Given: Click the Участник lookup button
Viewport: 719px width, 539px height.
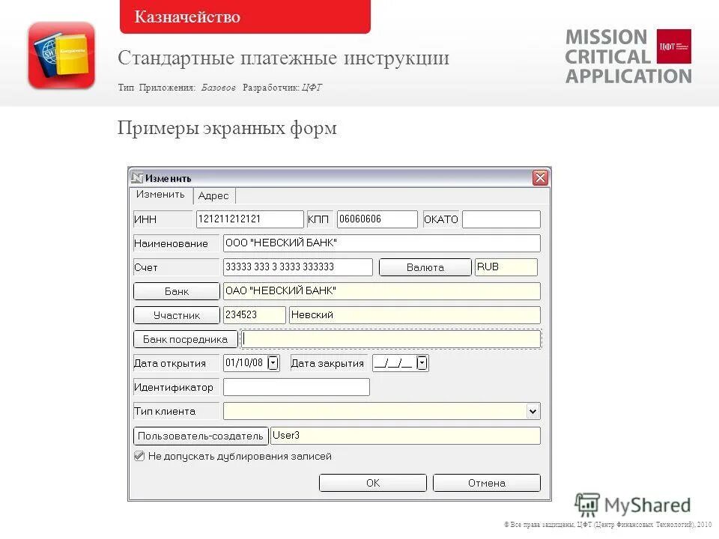Looking at the screenshot, I should click(176, 314).
